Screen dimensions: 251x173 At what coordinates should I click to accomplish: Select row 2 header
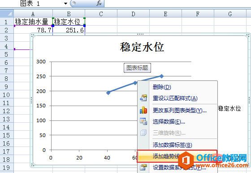pos(6,30)
